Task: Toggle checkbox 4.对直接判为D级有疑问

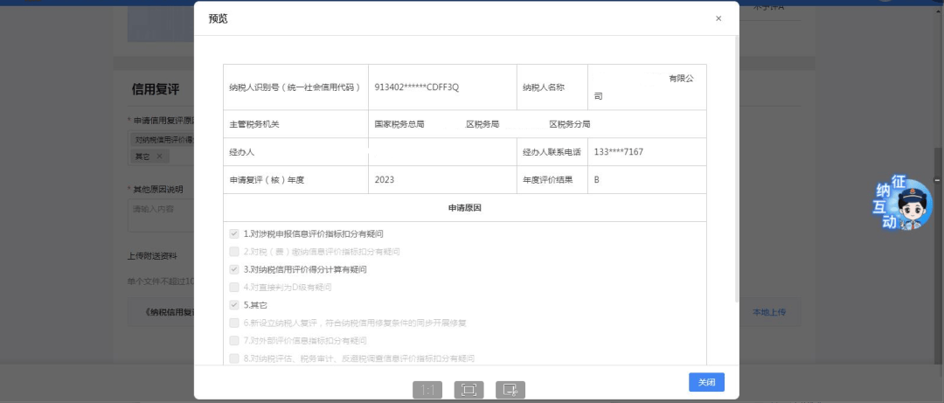Action: click(234, 288)
